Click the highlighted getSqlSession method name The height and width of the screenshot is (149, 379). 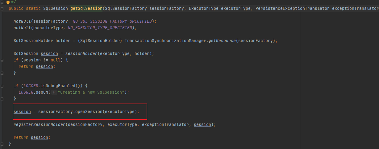(86, 8)
